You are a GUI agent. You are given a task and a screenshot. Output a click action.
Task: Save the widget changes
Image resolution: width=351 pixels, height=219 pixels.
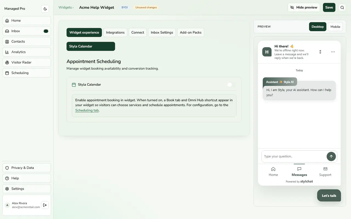(329, 7)
